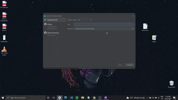Click the OneDrive cloud tray icon

150,97
